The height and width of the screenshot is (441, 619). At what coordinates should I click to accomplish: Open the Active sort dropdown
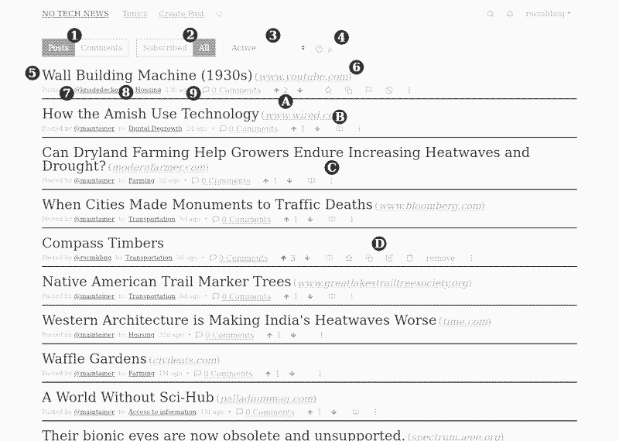tap(268, 48)
